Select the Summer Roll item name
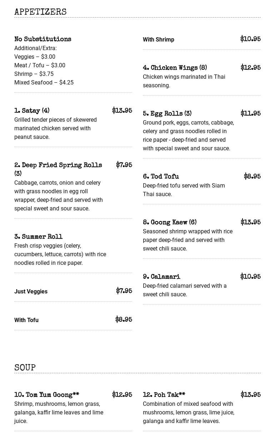This screenshot has width=275, height=433. pos(38,237)
